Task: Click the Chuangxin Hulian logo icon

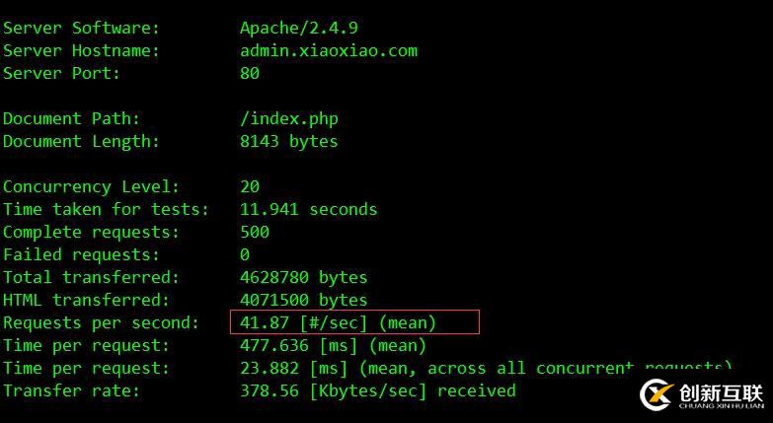Action: click(657, 392)
